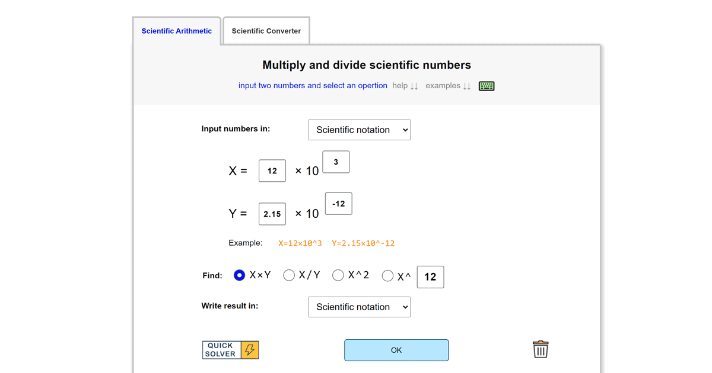Click the trash icon to clear inputs

pos(539,349)
